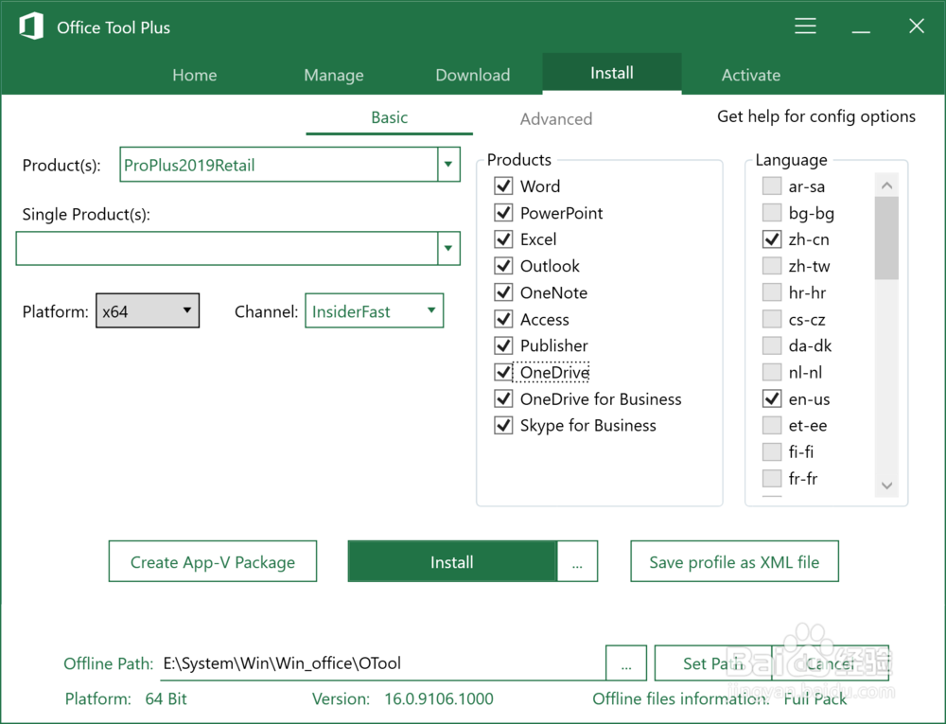Disable the OneNote checkbox
Image resolution: width=946 pixels, height=724 pixels.
tap(503, 292)
